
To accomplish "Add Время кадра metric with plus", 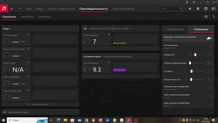I will click(28, 63).
